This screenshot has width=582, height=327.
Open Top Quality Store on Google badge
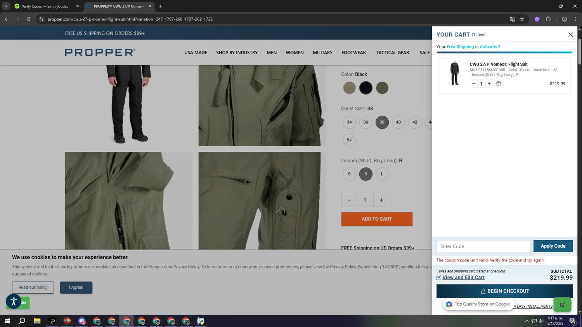click(x=479, y=304)
